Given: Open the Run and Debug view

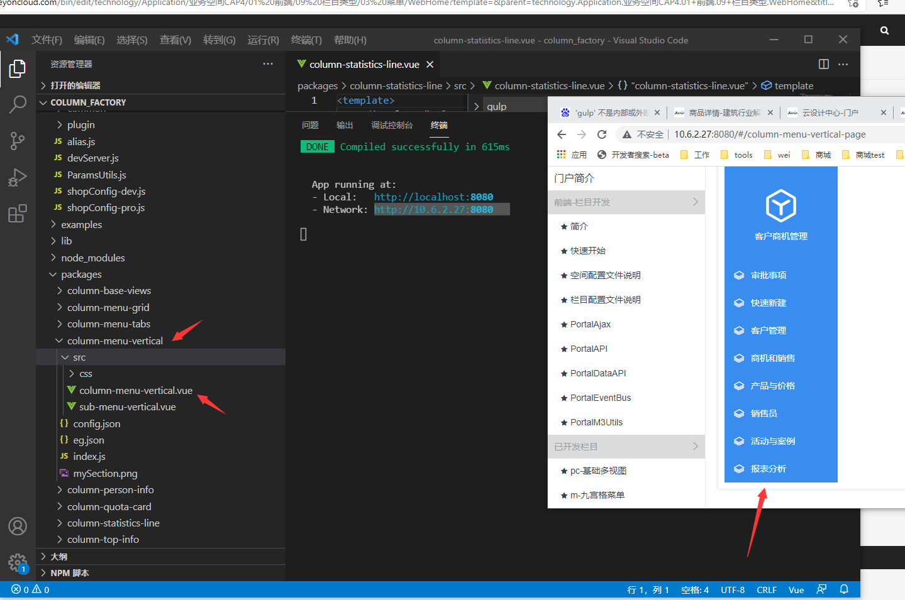Looking at the screenshot, I should [18, 178].
